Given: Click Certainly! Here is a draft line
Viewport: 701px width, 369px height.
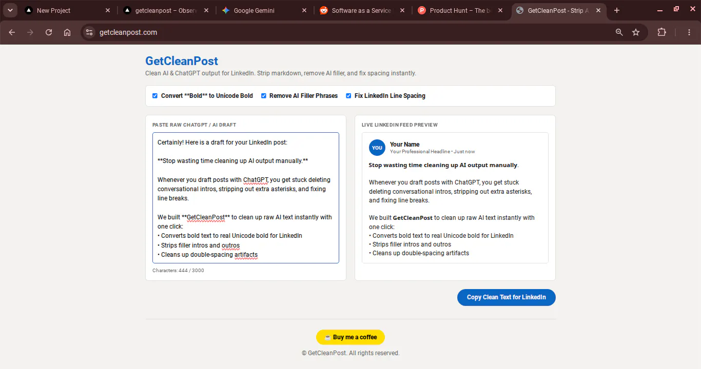Looking at the screenshot, I should click(x=223, y=142).
